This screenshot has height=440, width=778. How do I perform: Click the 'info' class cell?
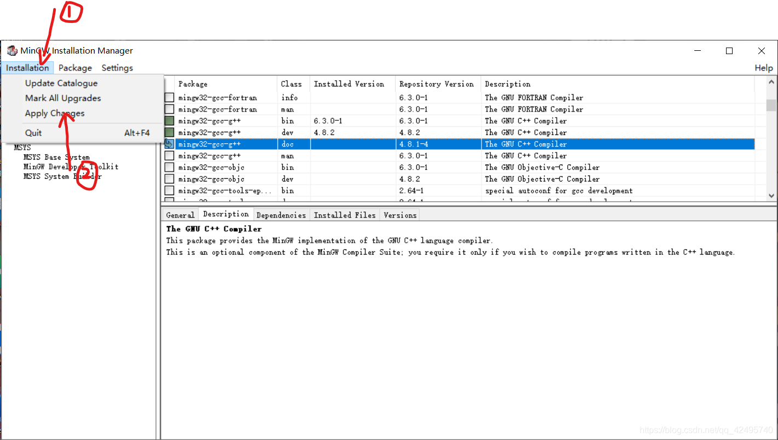coord(289,98)
